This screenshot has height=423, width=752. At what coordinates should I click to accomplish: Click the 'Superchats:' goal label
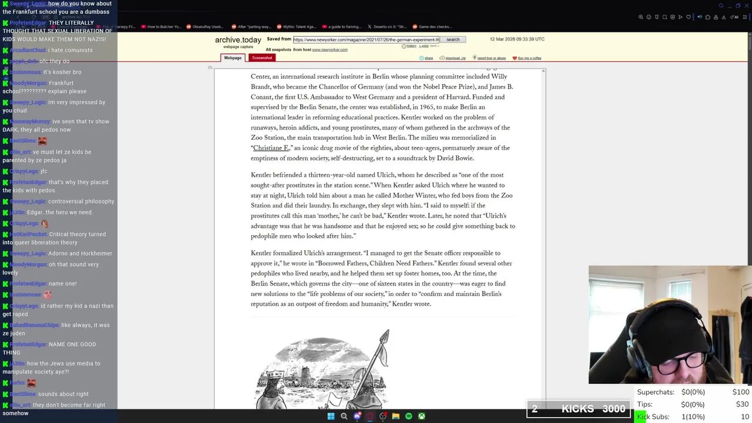click(x=656, y=392)
